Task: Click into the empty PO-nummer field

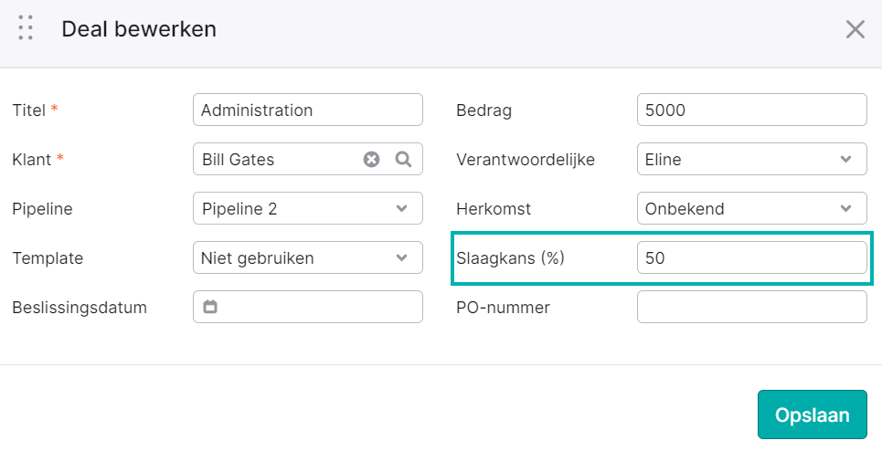Action: coord(752,307)
